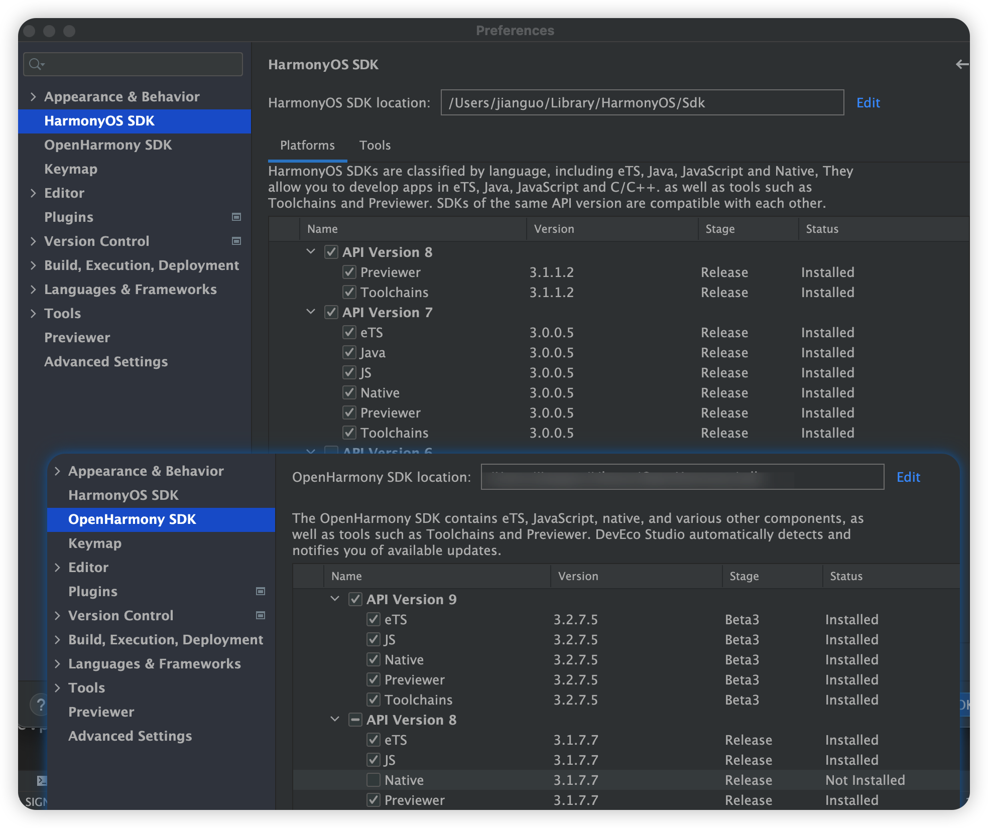Click the OpenHarmony SDK location path field

pyautogui.click(x=682, y=477)
